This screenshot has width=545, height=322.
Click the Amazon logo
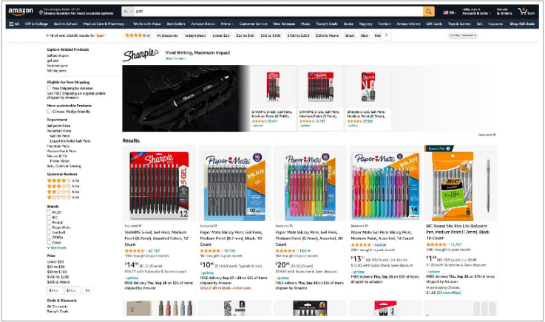tap(21, 11)
